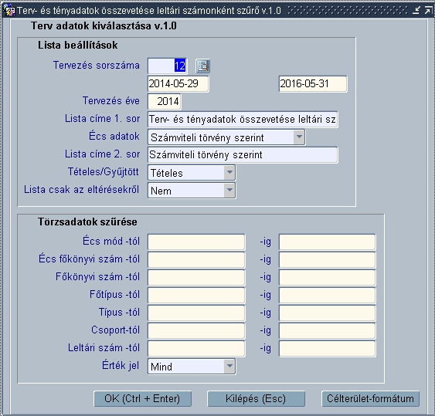Expand the Lista csak az eltérésekről dropdown
Screen dimensions: 435x416
pyautogui.click(x=229, y=190)
